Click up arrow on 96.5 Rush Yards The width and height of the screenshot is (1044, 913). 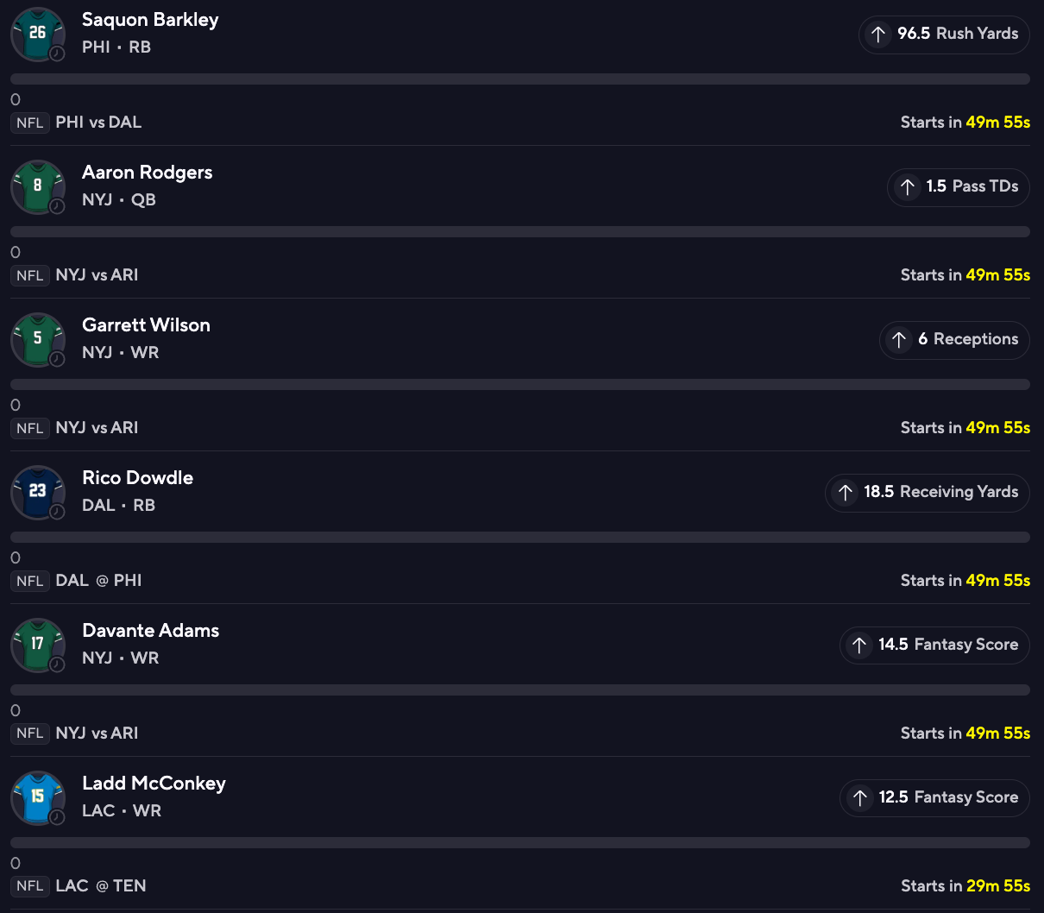(878, 35)
